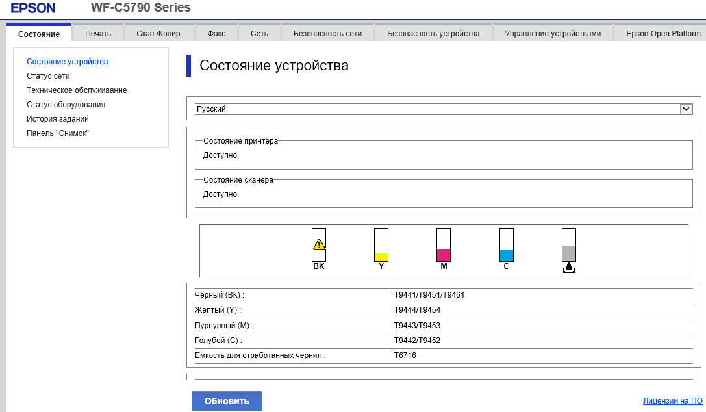The image size is (706, 412).
Task: Open Безопасность сети tab
Action: click(327, 34)
